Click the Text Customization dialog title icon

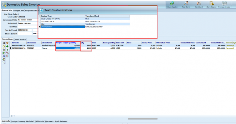(41, 10)
